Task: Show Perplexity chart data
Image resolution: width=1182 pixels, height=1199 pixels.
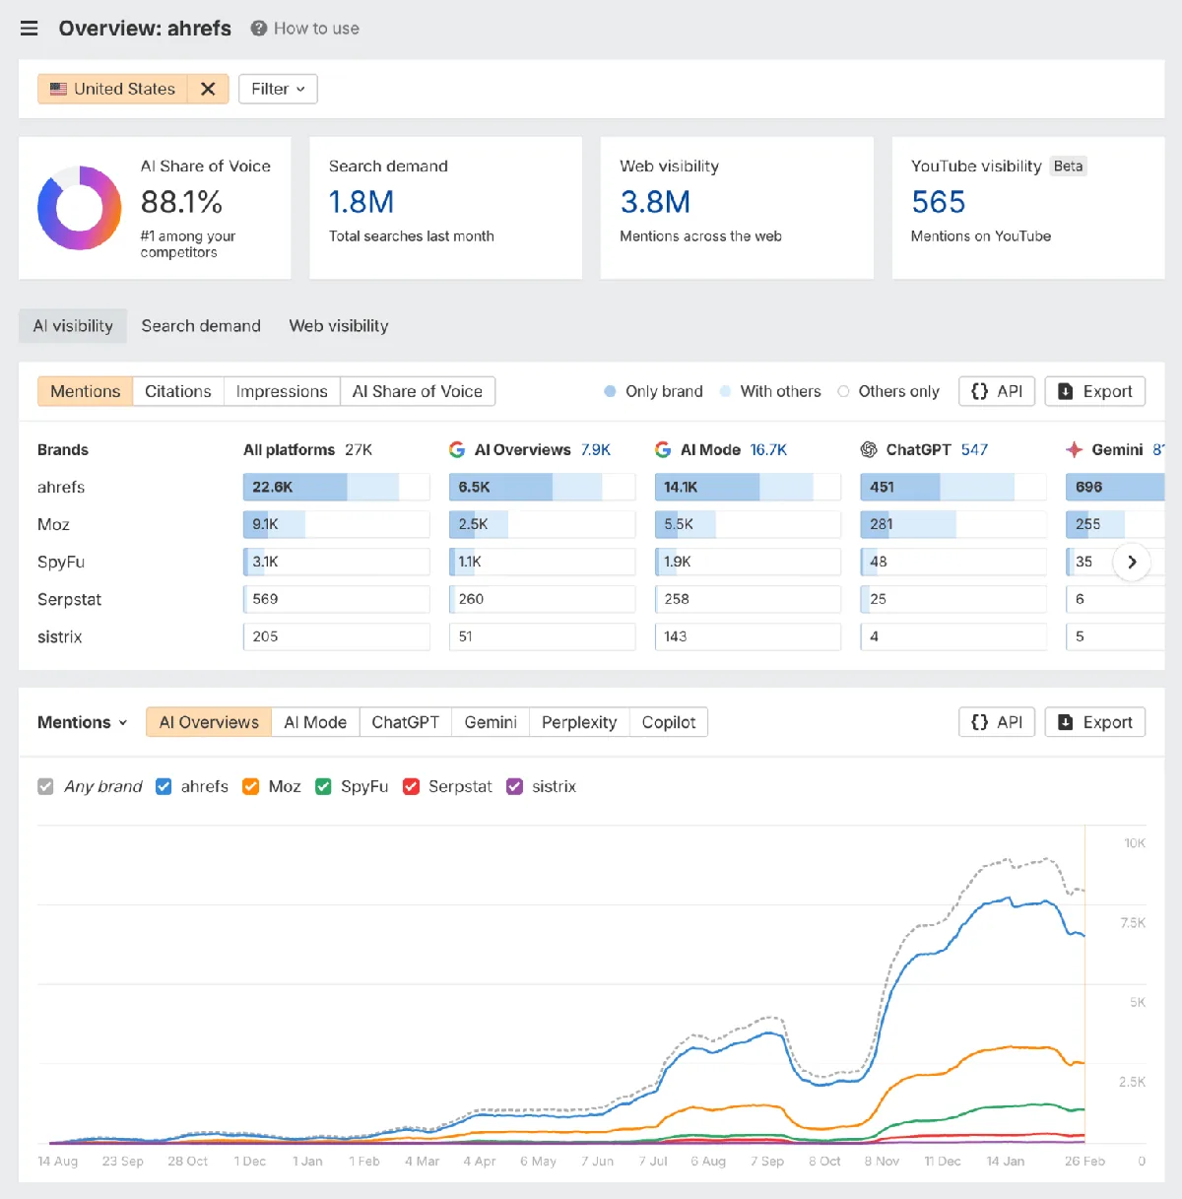Action: pyautogui.click(x=579, y=722)
